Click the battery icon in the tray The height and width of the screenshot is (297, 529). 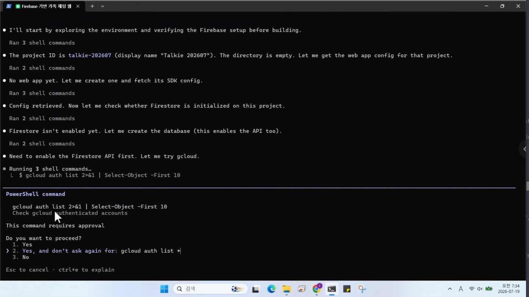(x=489, y=289)
